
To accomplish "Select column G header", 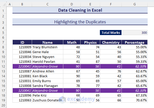I will [134, 4].
